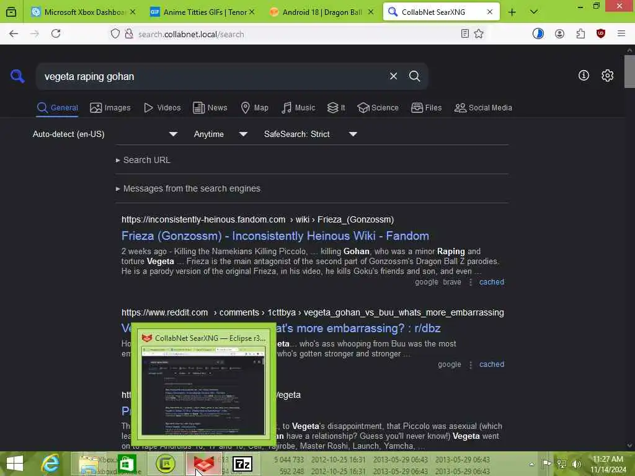The height and width of the screenshot is (476, 635).
Task: Switch to the Microsoft Xbox Dashboard tab
Action: pyautogui.click(x=84, y=12)
